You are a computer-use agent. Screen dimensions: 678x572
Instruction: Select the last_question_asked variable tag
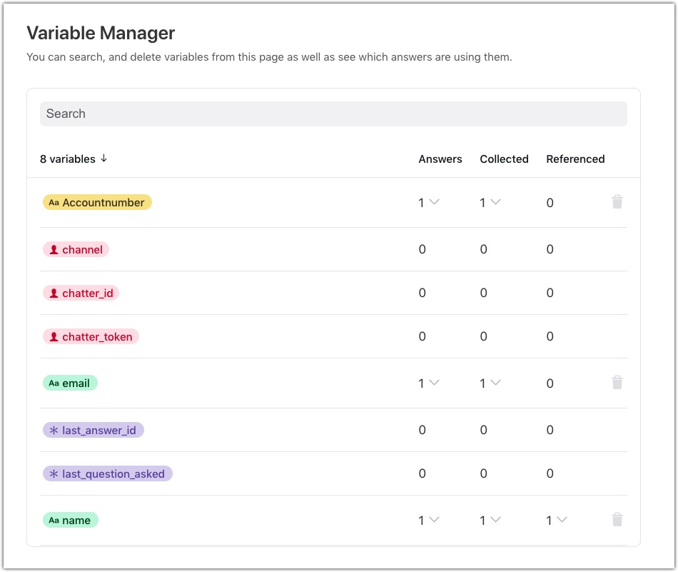[108, 474]
